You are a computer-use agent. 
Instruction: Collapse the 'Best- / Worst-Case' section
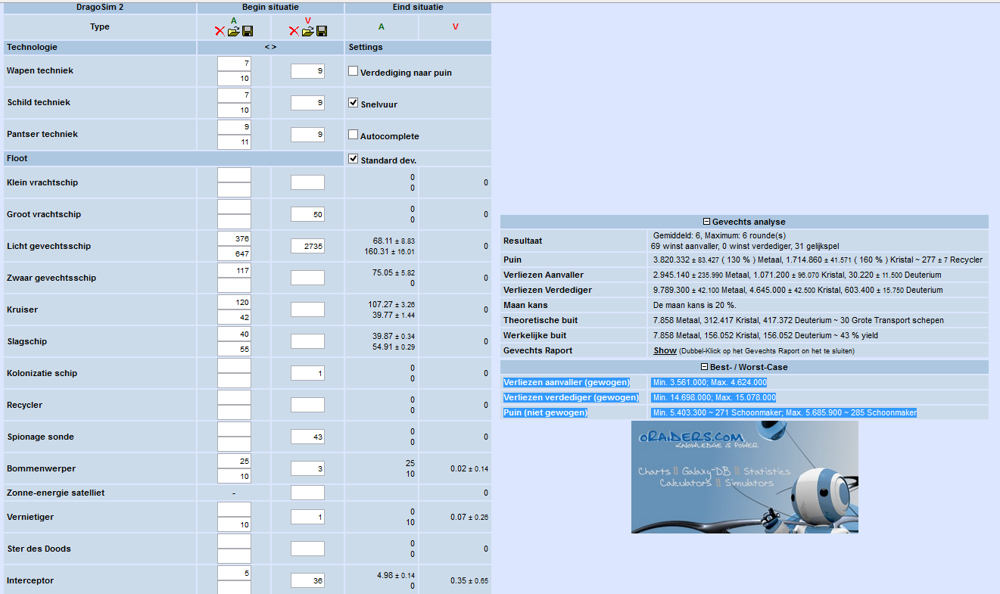[x=705, y=367]
